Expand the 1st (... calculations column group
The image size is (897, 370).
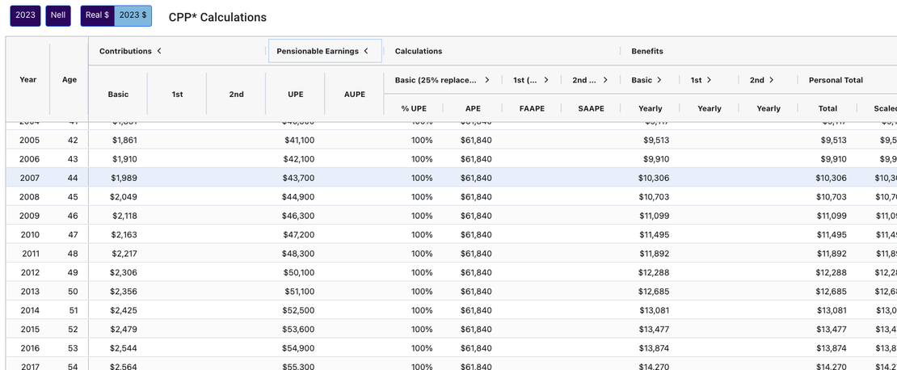(x=546, y=80)
